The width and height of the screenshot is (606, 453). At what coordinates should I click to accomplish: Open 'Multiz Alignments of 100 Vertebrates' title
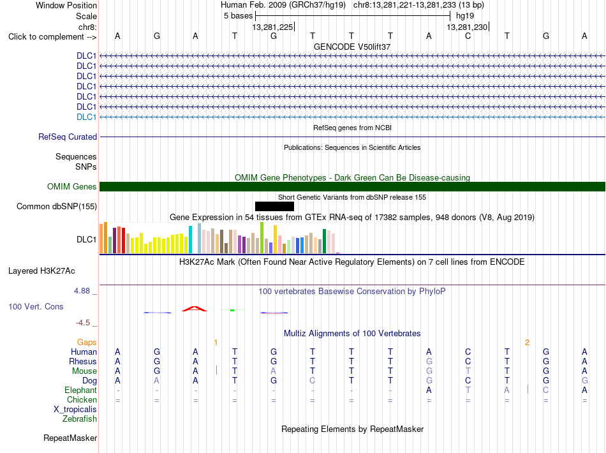(352, 333)
